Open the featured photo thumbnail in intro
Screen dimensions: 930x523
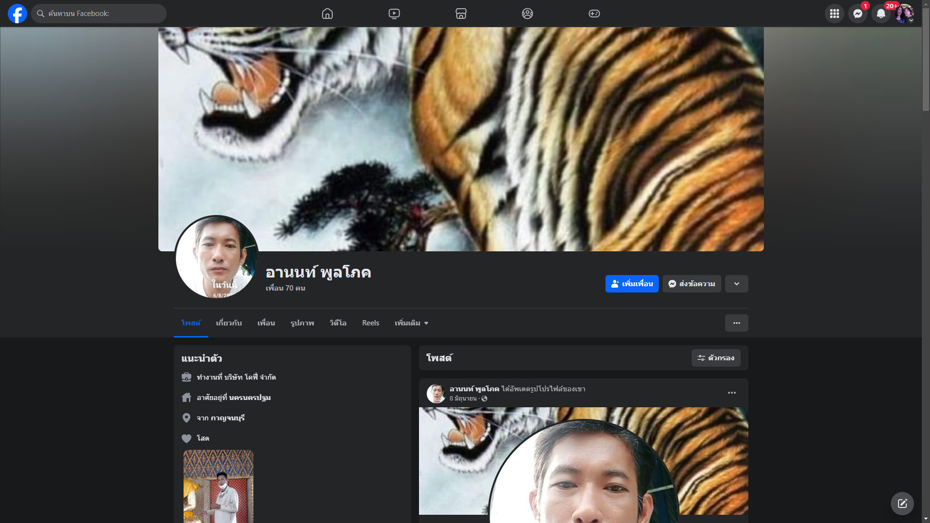(218, 486)
